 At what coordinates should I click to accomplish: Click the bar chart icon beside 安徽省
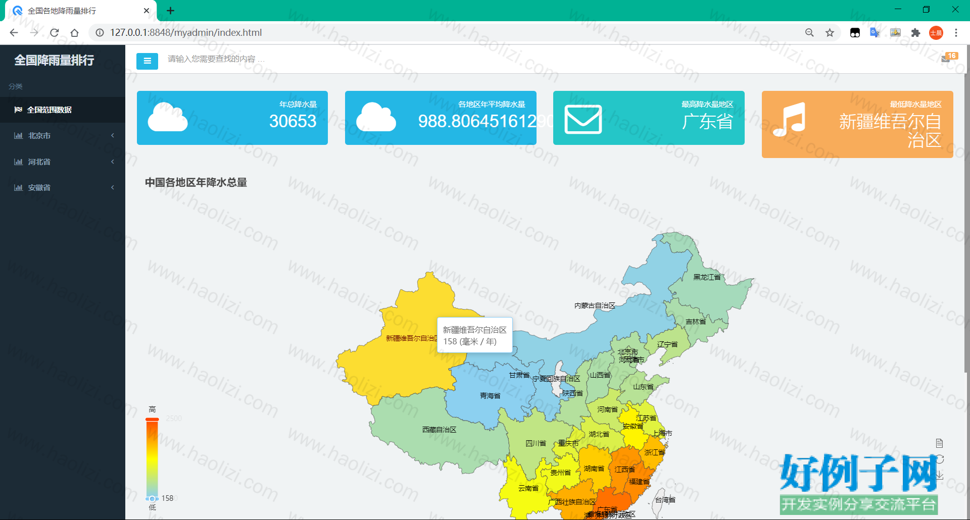[x=18, y=187]
